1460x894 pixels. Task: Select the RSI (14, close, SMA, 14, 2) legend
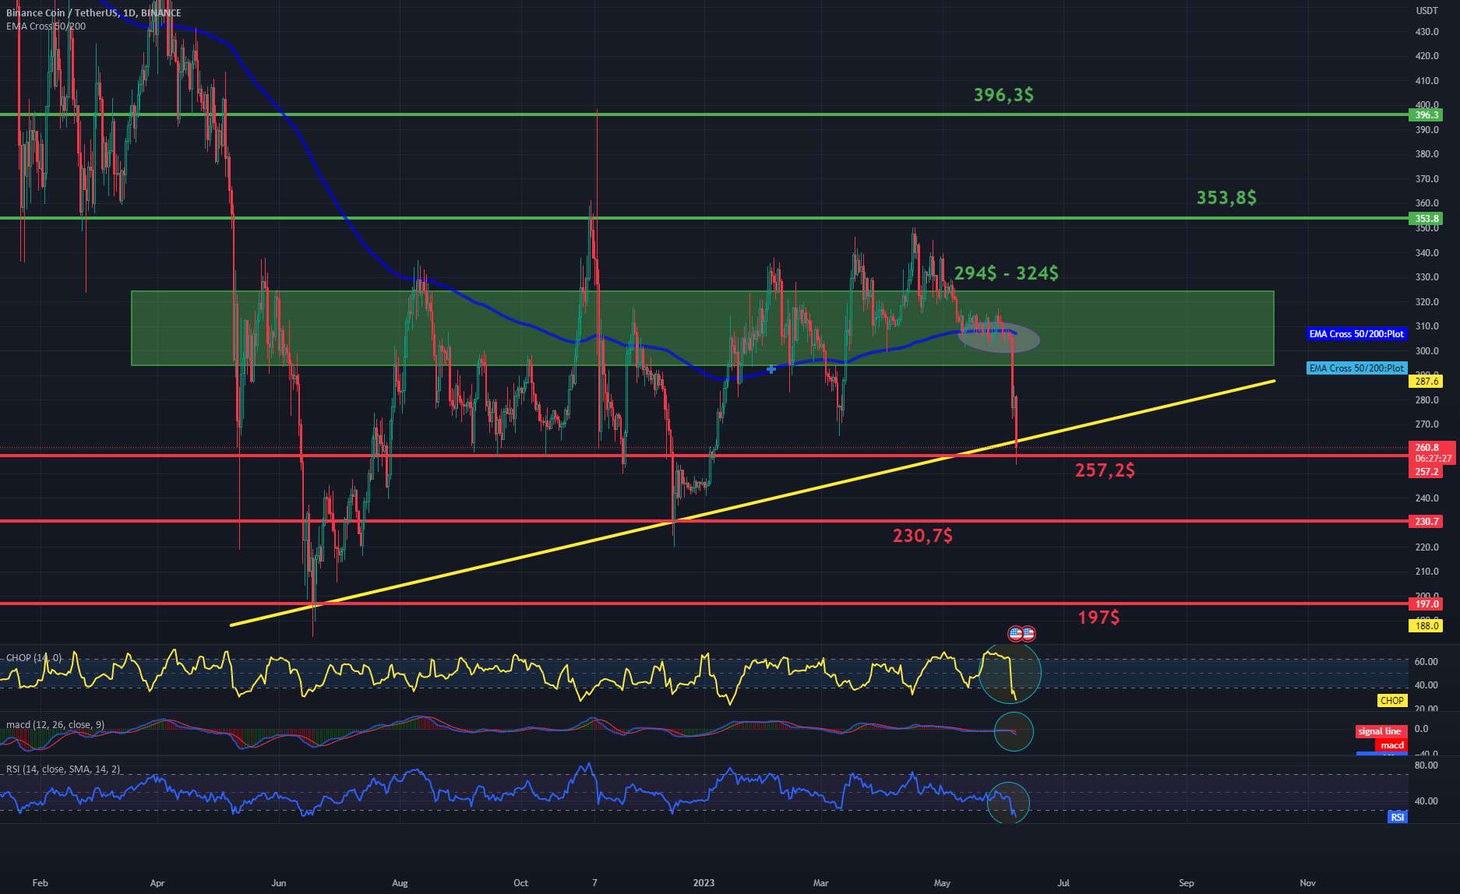(x=63, y=769)
